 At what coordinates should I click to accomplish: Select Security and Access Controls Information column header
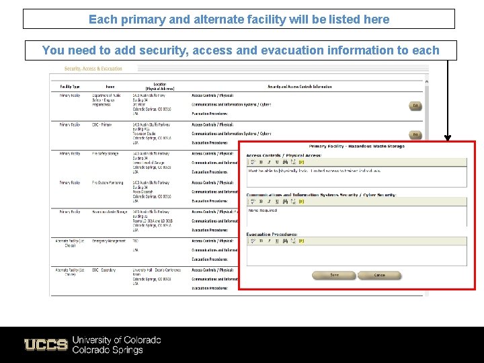pos(299,87)
